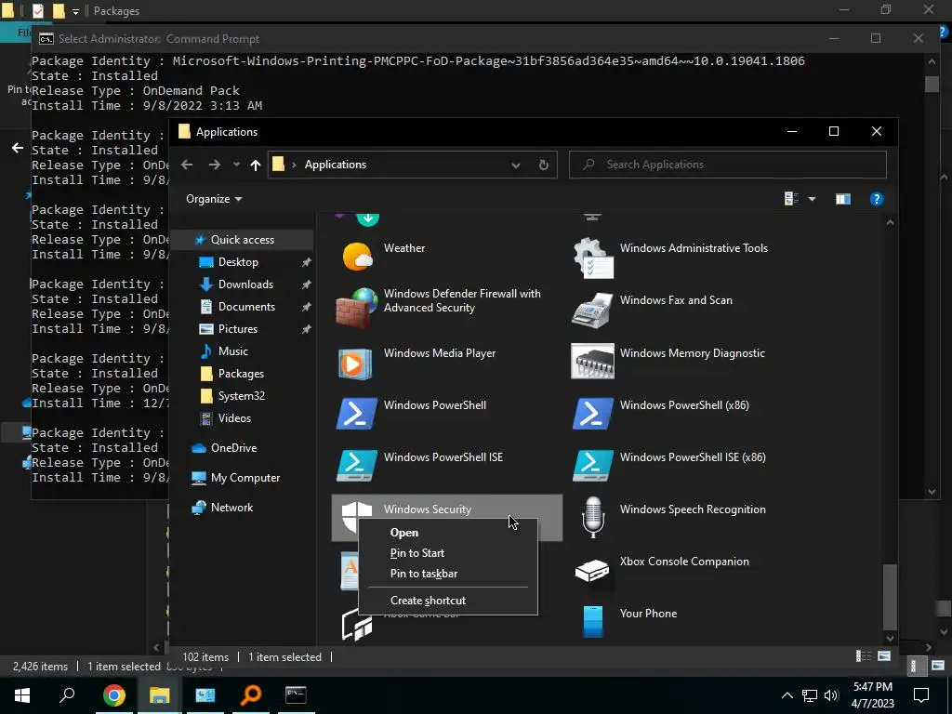Click Command Prompt scrollbar up arrow
Viewport: 952px width, 714px height.
932,61
